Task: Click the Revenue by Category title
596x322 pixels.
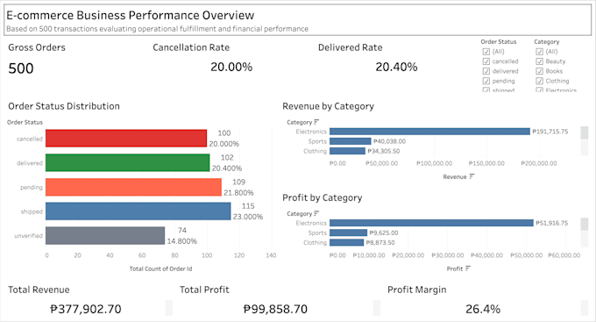Action: [328, 106]
